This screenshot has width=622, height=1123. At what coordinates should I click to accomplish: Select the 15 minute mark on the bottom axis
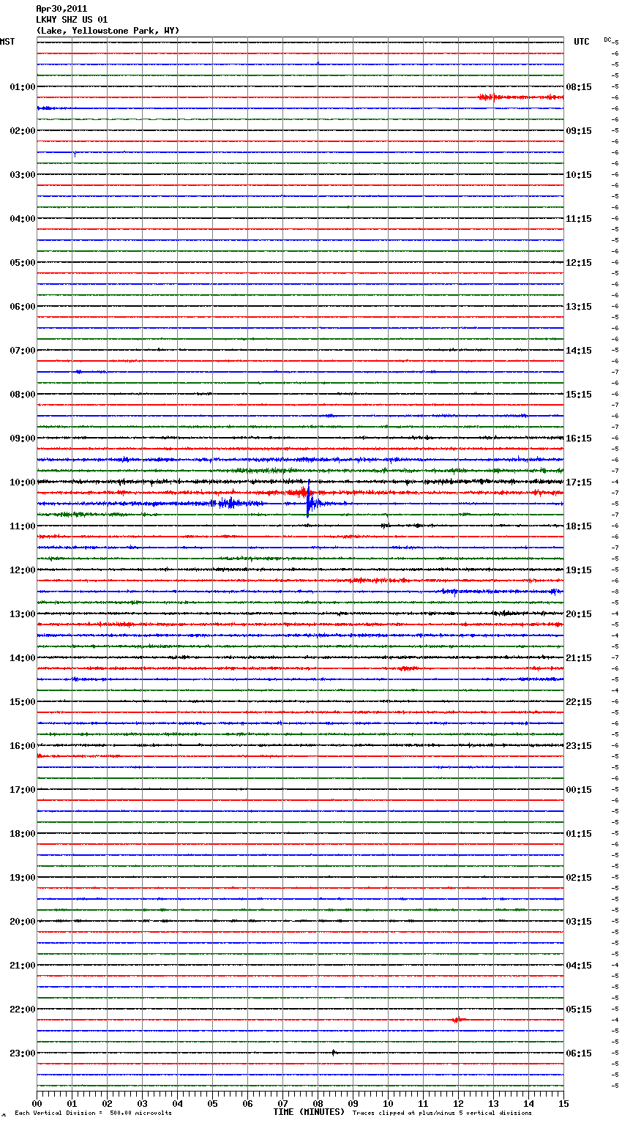click(x=563, y=1103)
